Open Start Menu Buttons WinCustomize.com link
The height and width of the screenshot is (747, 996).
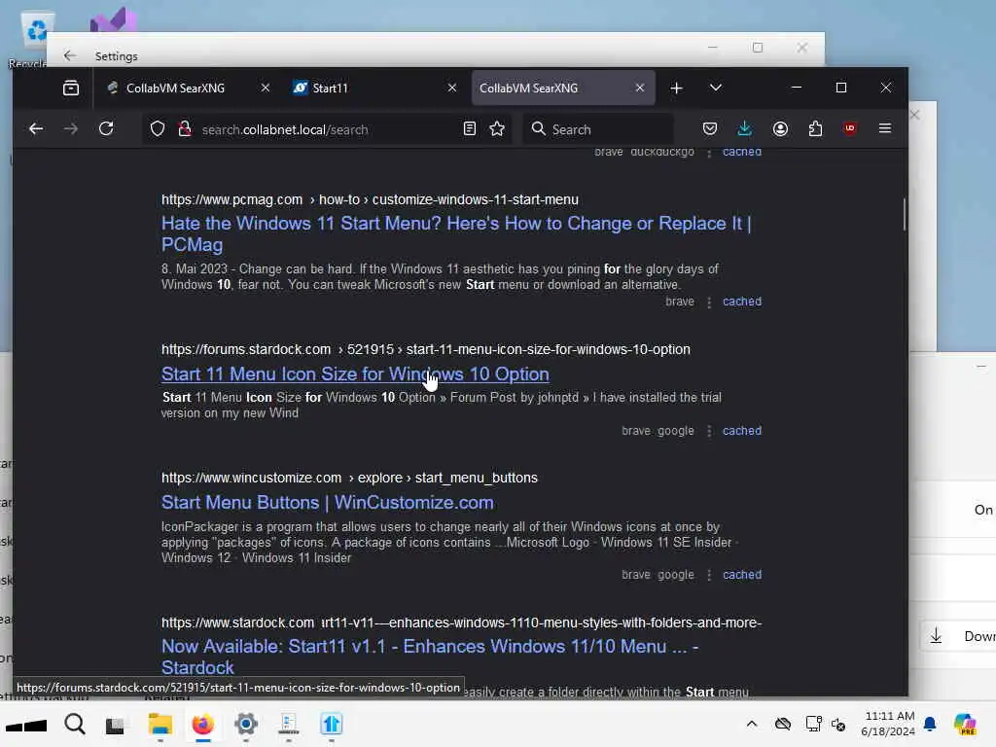coord(327,503)
